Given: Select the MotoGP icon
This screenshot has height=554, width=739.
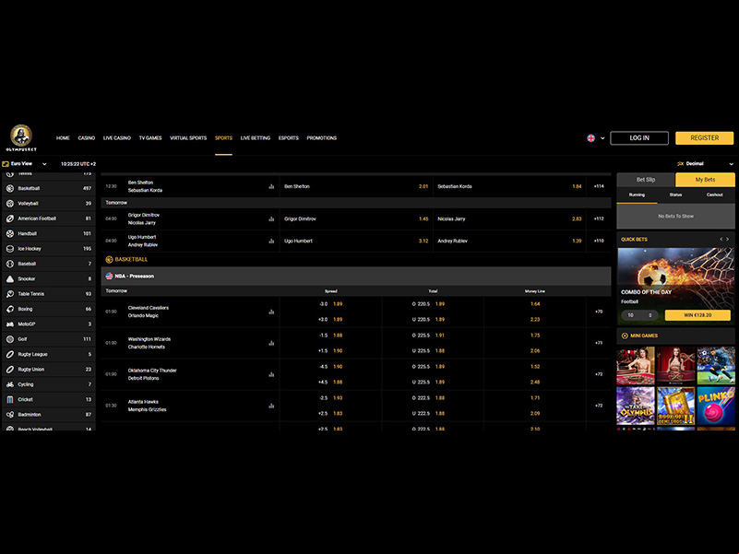Looking at the screenshot, I should point(10,324).
